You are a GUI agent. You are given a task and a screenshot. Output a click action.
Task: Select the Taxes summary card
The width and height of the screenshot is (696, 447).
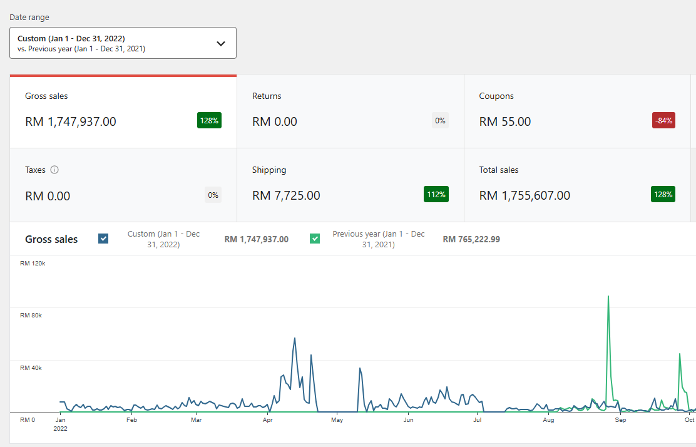123,185
